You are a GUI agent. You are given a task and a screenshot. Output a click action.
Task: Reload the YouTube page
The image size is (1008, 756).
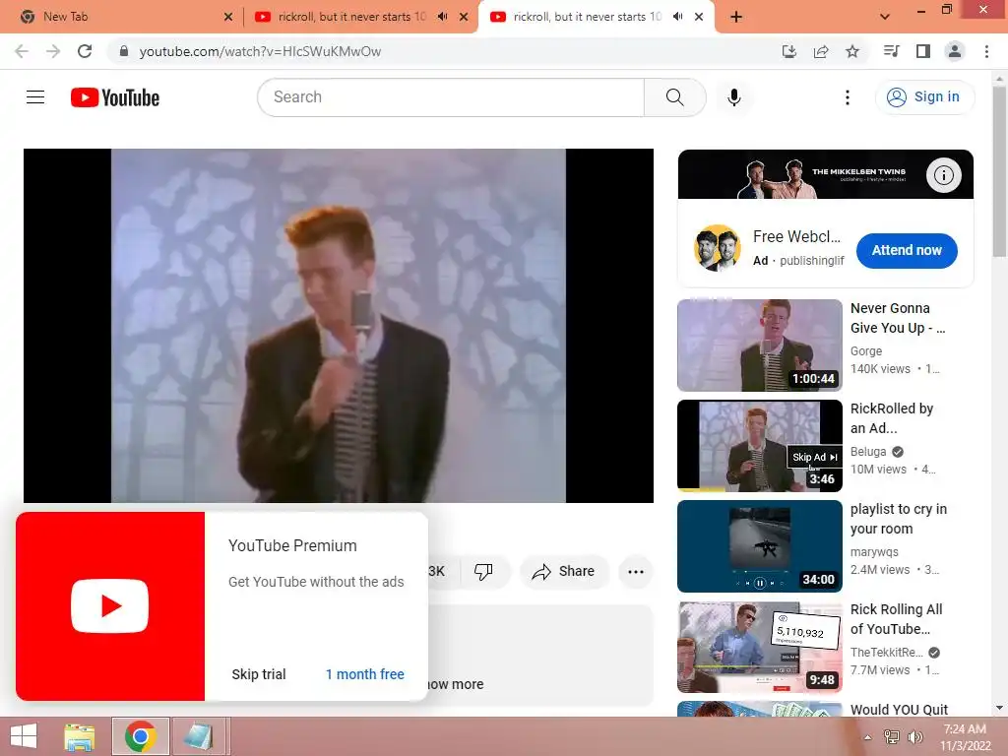[x=85, y=51]
